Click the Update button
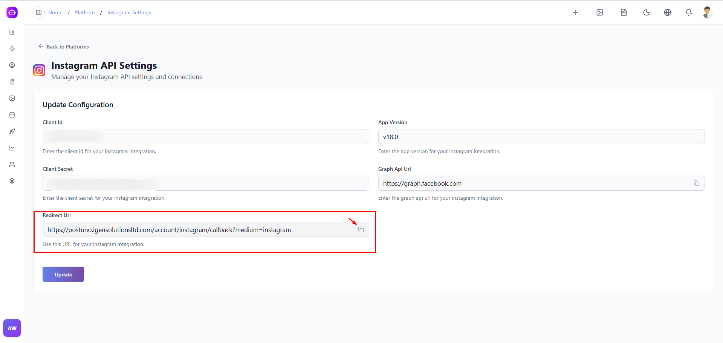723x343 pixels. click(x=63, y=274)
